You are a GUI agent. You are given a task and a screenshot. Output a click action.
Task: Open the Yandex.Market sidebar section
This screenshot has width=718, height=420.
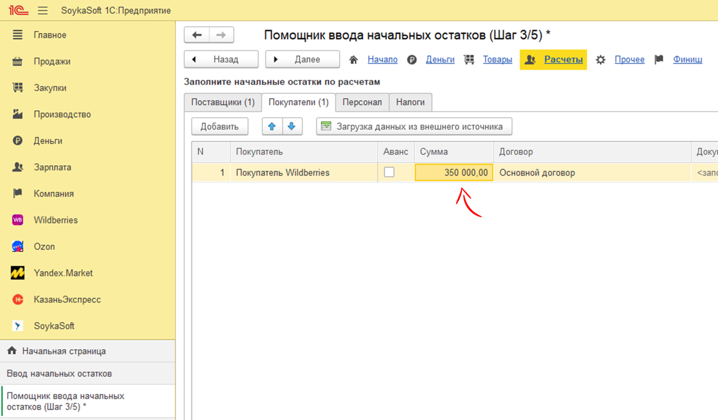point(63,273)
